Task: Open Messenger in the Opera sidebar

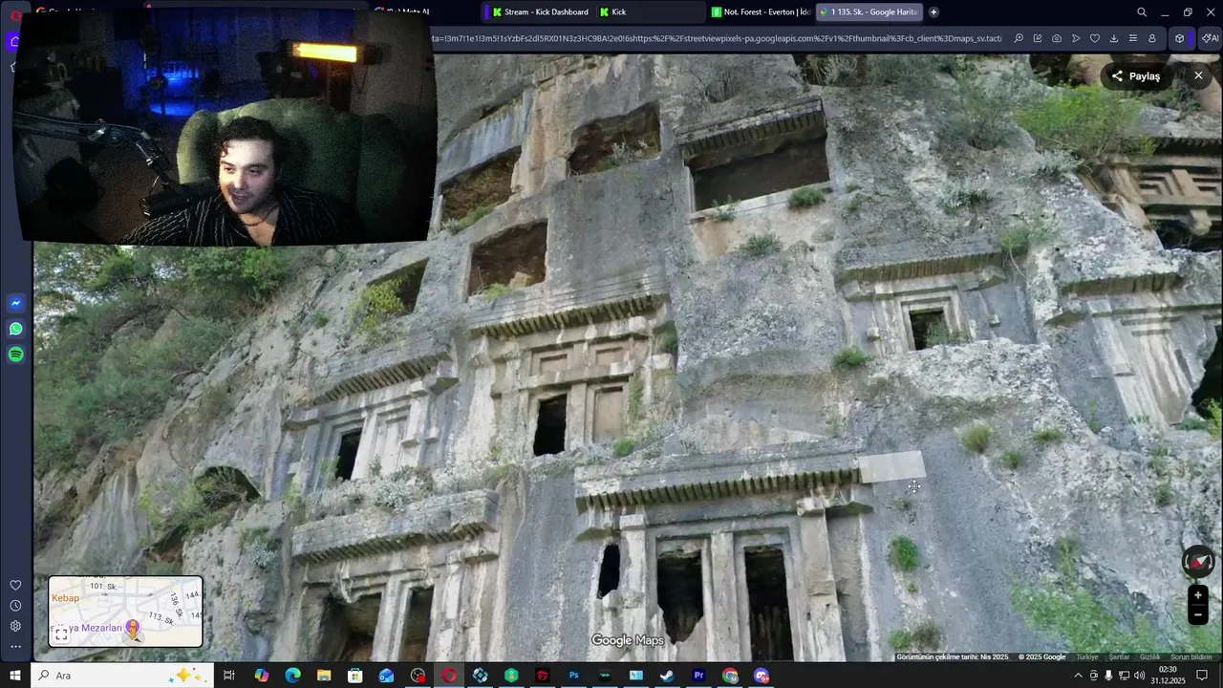Action: [15, 303]
